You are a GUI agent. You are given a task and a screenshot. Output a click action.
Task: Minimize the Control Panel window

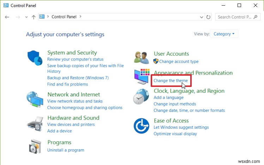[223, 5]
